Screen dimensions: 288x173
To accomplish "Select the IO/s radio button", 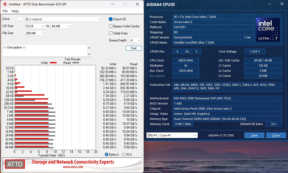I will (124, 155).
